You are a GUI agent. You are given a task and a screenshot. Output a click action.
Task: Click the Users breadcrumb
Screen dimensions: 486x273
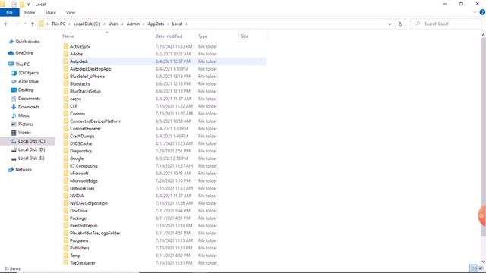click(113, 24)
